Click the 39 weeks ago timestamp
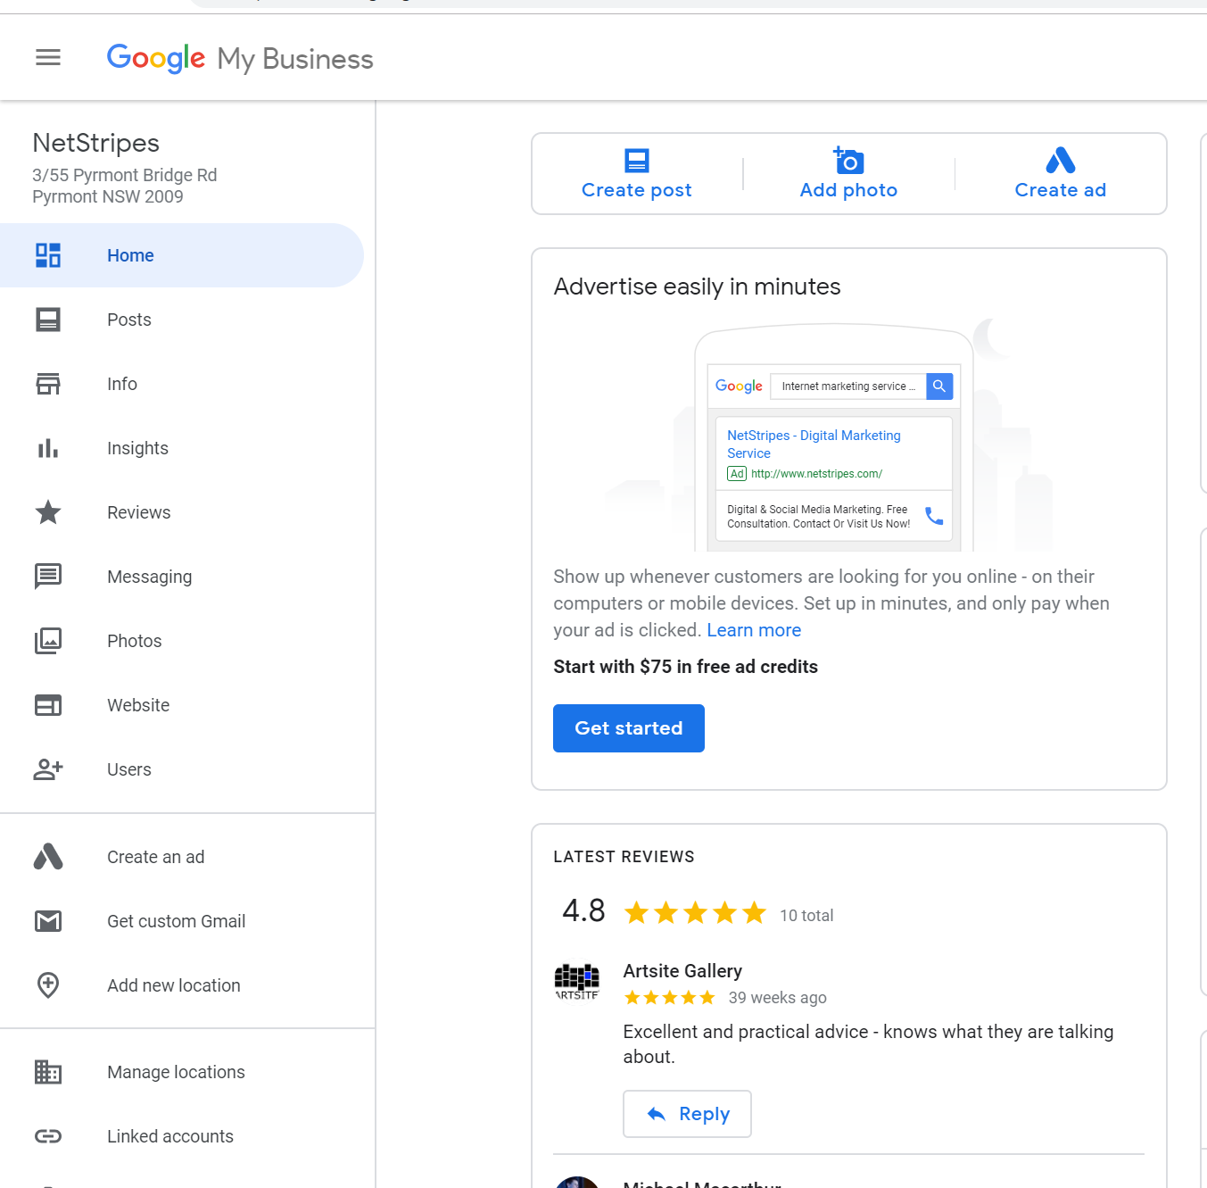The width and height of the screenshot is (1207, 1188). pyautogui.click(x=778, y=998)
